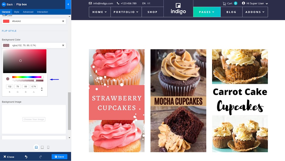Viewport: 285px width, 161px height.
Task: Open the shopping Cart icon
Action: (225, 3)
